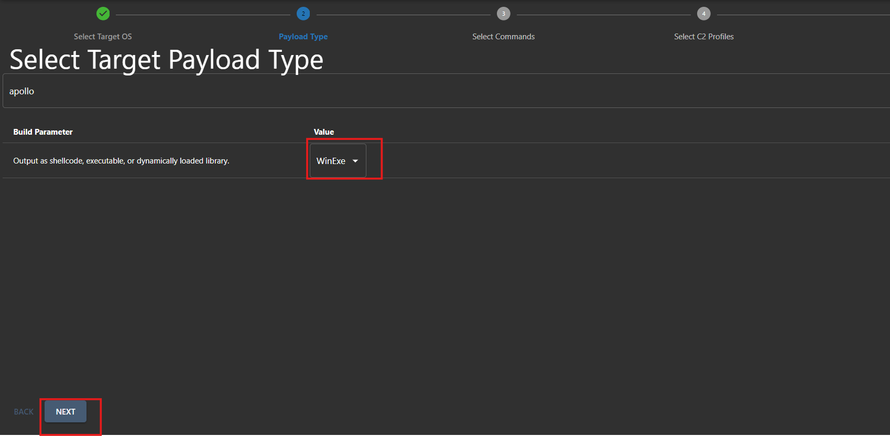Click the 'Output as shellcode, executable' parameter description
The image size is (890, 436).
[x=121, y=161]
